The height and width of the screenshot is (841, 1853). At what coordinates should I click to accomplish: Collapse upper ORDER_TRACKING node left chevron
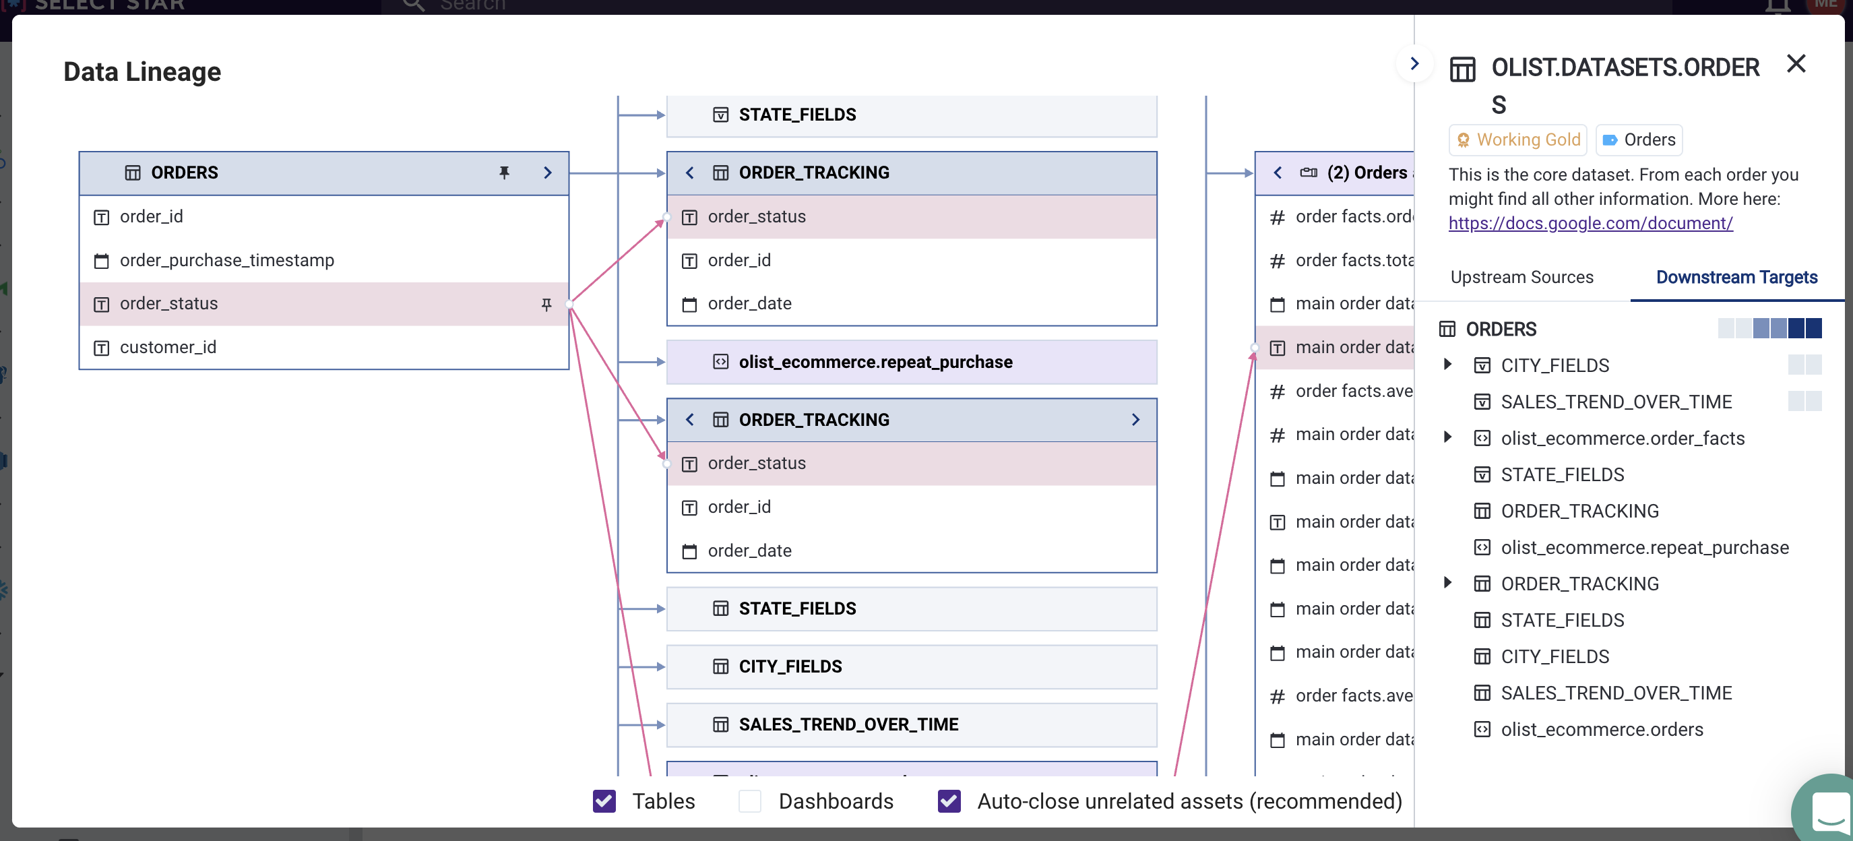[x=690, y=173]
